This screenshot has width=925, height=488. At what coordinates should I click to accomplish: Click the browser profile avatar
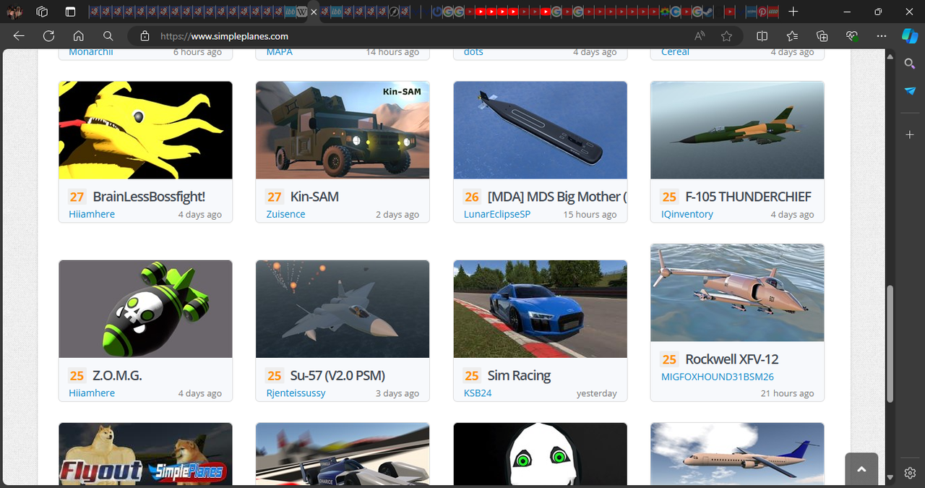click(x=14, y=12)
